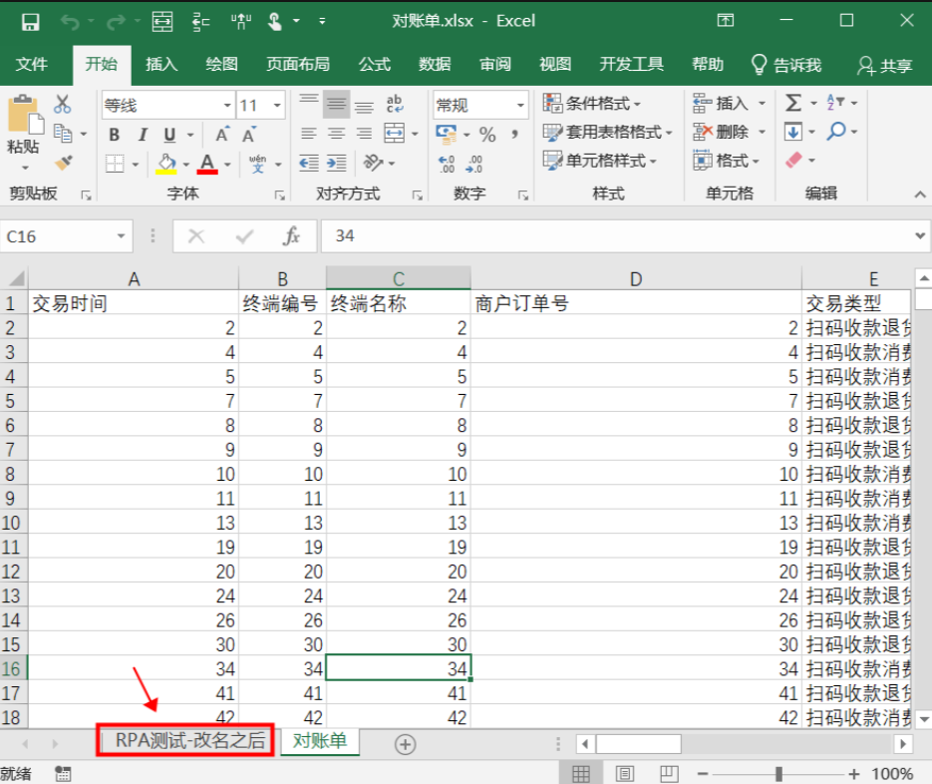Click the Comma style icon
This screenshot has height=784, width=932.
click(x=514, y=135)
